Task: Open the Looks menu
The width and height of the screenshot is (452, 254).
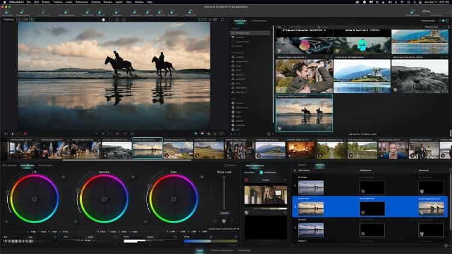Action: 69,2
